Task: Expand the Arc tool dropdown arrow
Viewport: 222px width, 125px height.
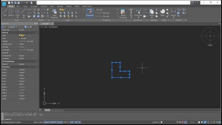Action: [24, 17]
